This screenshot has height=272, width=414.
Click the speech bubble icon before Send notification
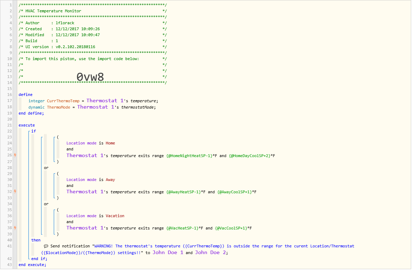pos(46,246)
